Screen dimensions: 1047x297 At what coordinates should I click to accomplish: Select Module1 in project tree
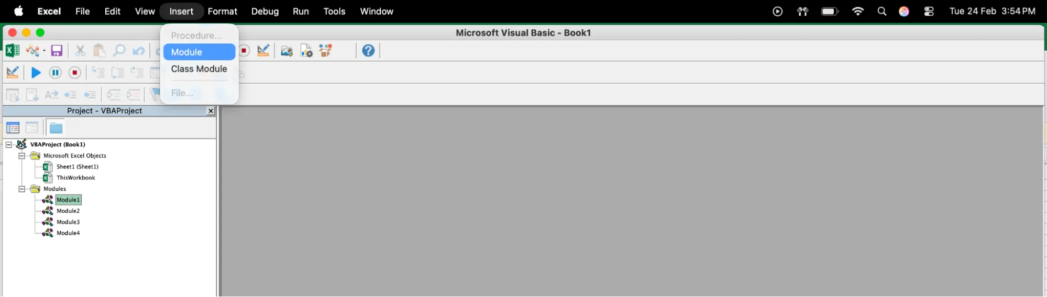pyautogui.click(x=68, y=200)
